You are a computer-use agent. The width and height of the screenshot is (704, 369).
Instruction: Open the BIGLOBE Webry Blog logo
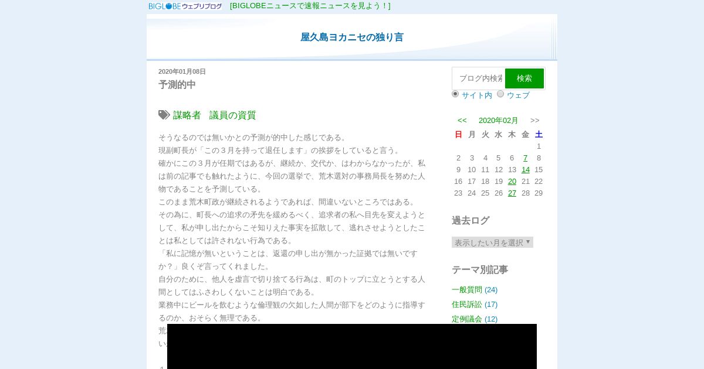185,6
